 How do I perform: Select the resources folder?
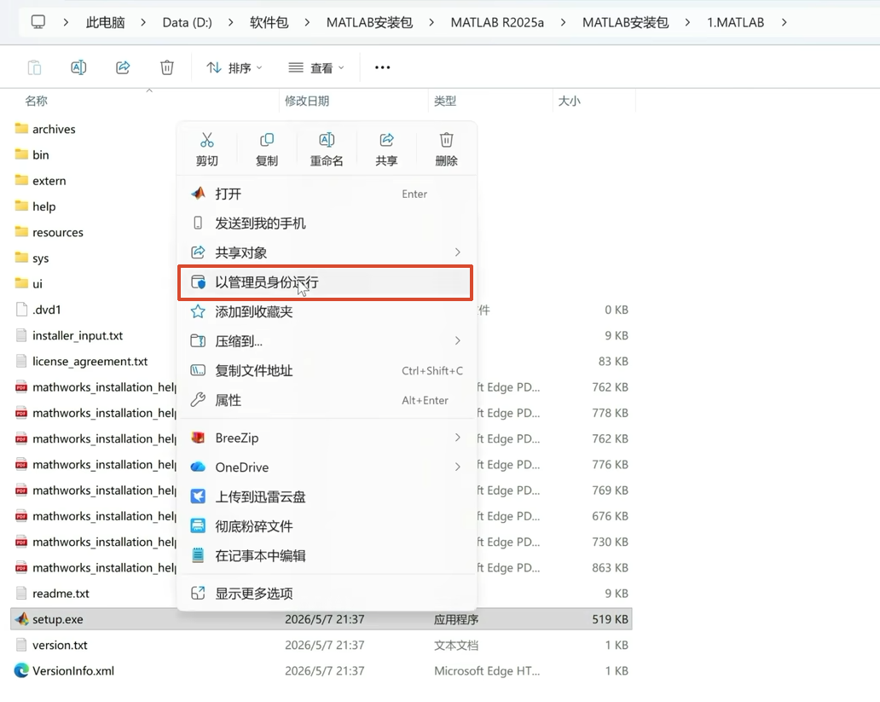(x=58, y=232)
